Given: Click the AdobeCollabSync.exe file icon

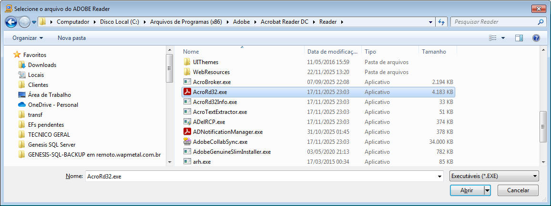Looking at the screenshot, I should (187, 142).
